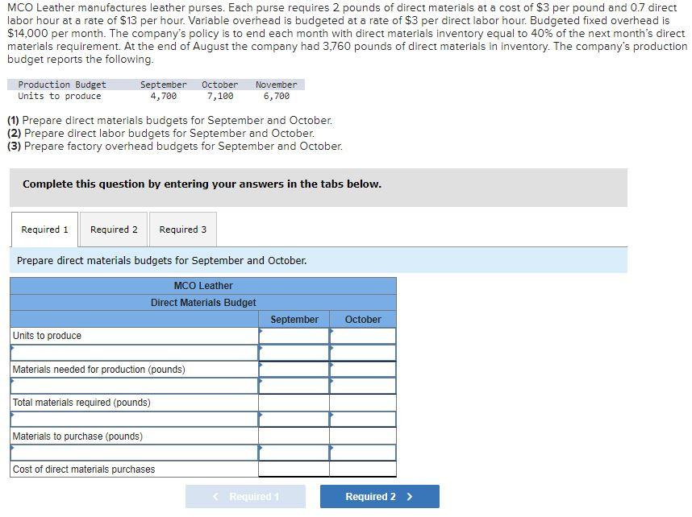Click the October column header in budget table
Screen dimensions: 692x517
363,320
